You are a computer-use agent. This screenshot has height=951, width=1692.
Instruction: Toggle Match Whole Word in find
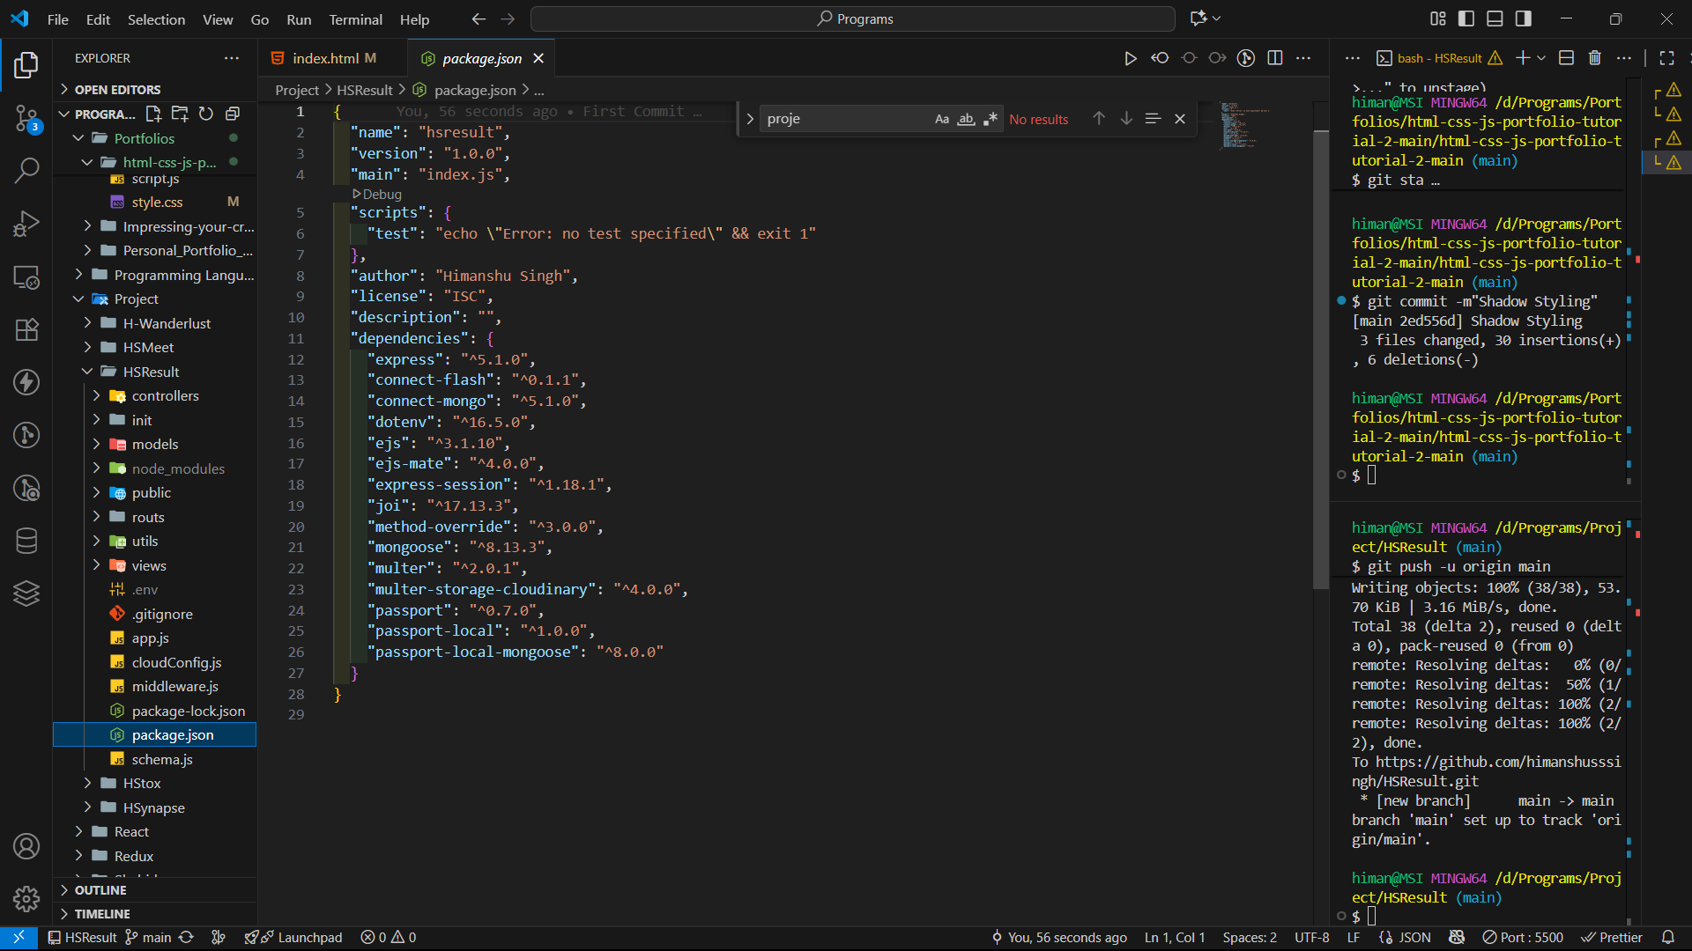[x=967, y=119]
